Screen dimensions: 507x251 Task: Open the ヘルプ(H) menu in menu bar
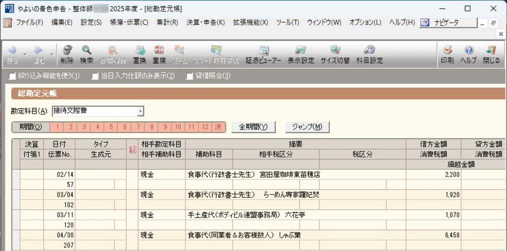pos(402,23)
